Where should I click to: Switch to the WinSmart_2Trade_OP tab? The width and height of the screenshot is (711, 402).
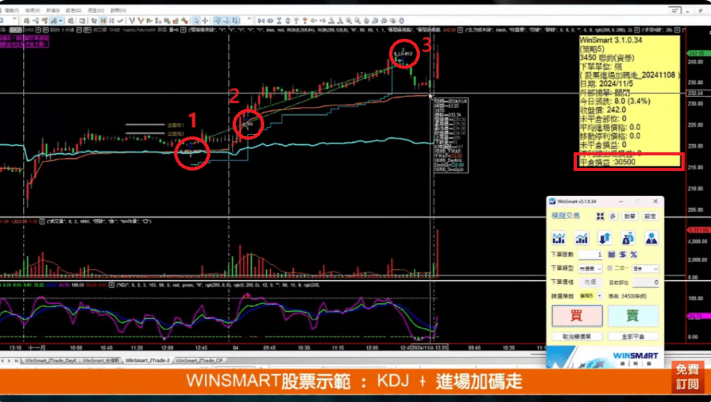pyautogui.click(x=199, y=360)
